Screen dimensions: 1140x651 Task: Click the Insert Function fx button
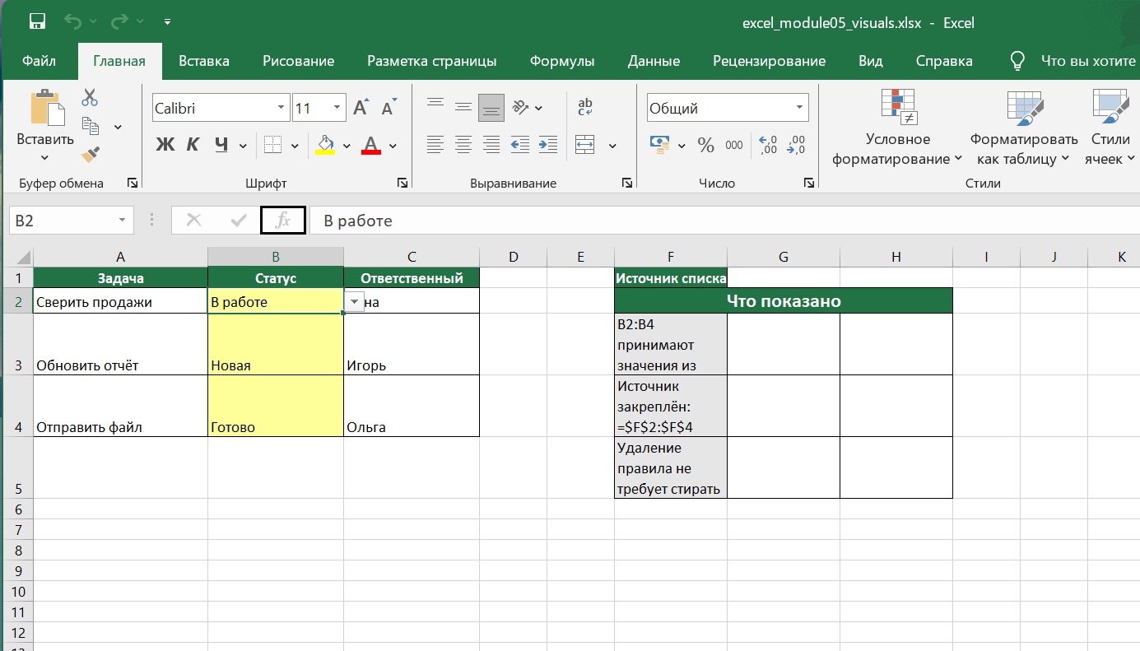coord(283,221)
